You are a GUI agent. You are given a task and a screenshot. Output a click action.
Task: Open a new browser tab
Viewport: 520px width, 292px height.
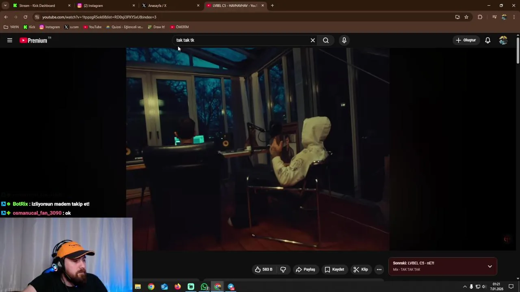point(272,6)
